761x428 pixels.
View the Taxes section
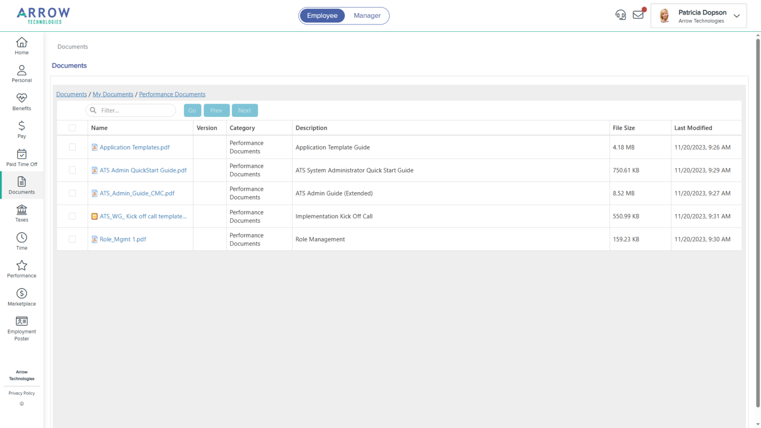click(x=21, y=213)
